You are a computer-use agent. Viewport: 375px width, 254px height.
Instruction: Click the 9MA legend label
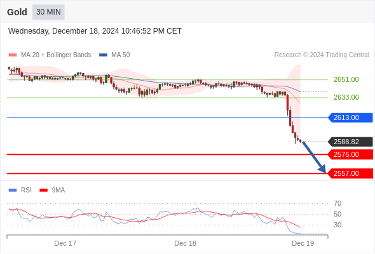58,190
